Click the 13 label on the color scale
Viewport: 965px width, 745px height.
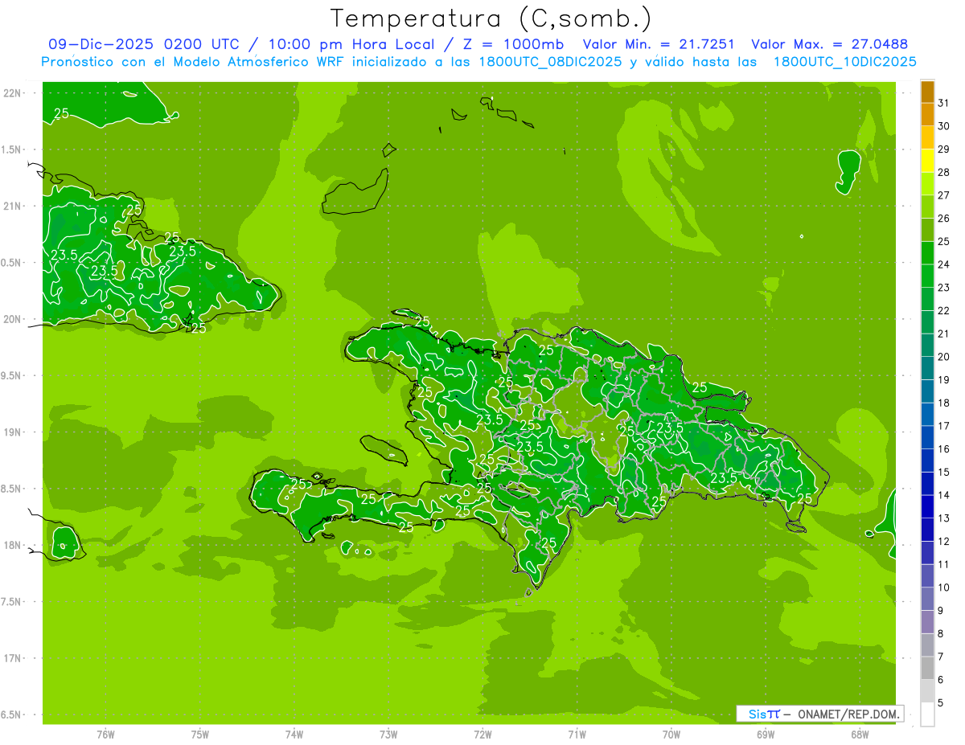(944, 518)
